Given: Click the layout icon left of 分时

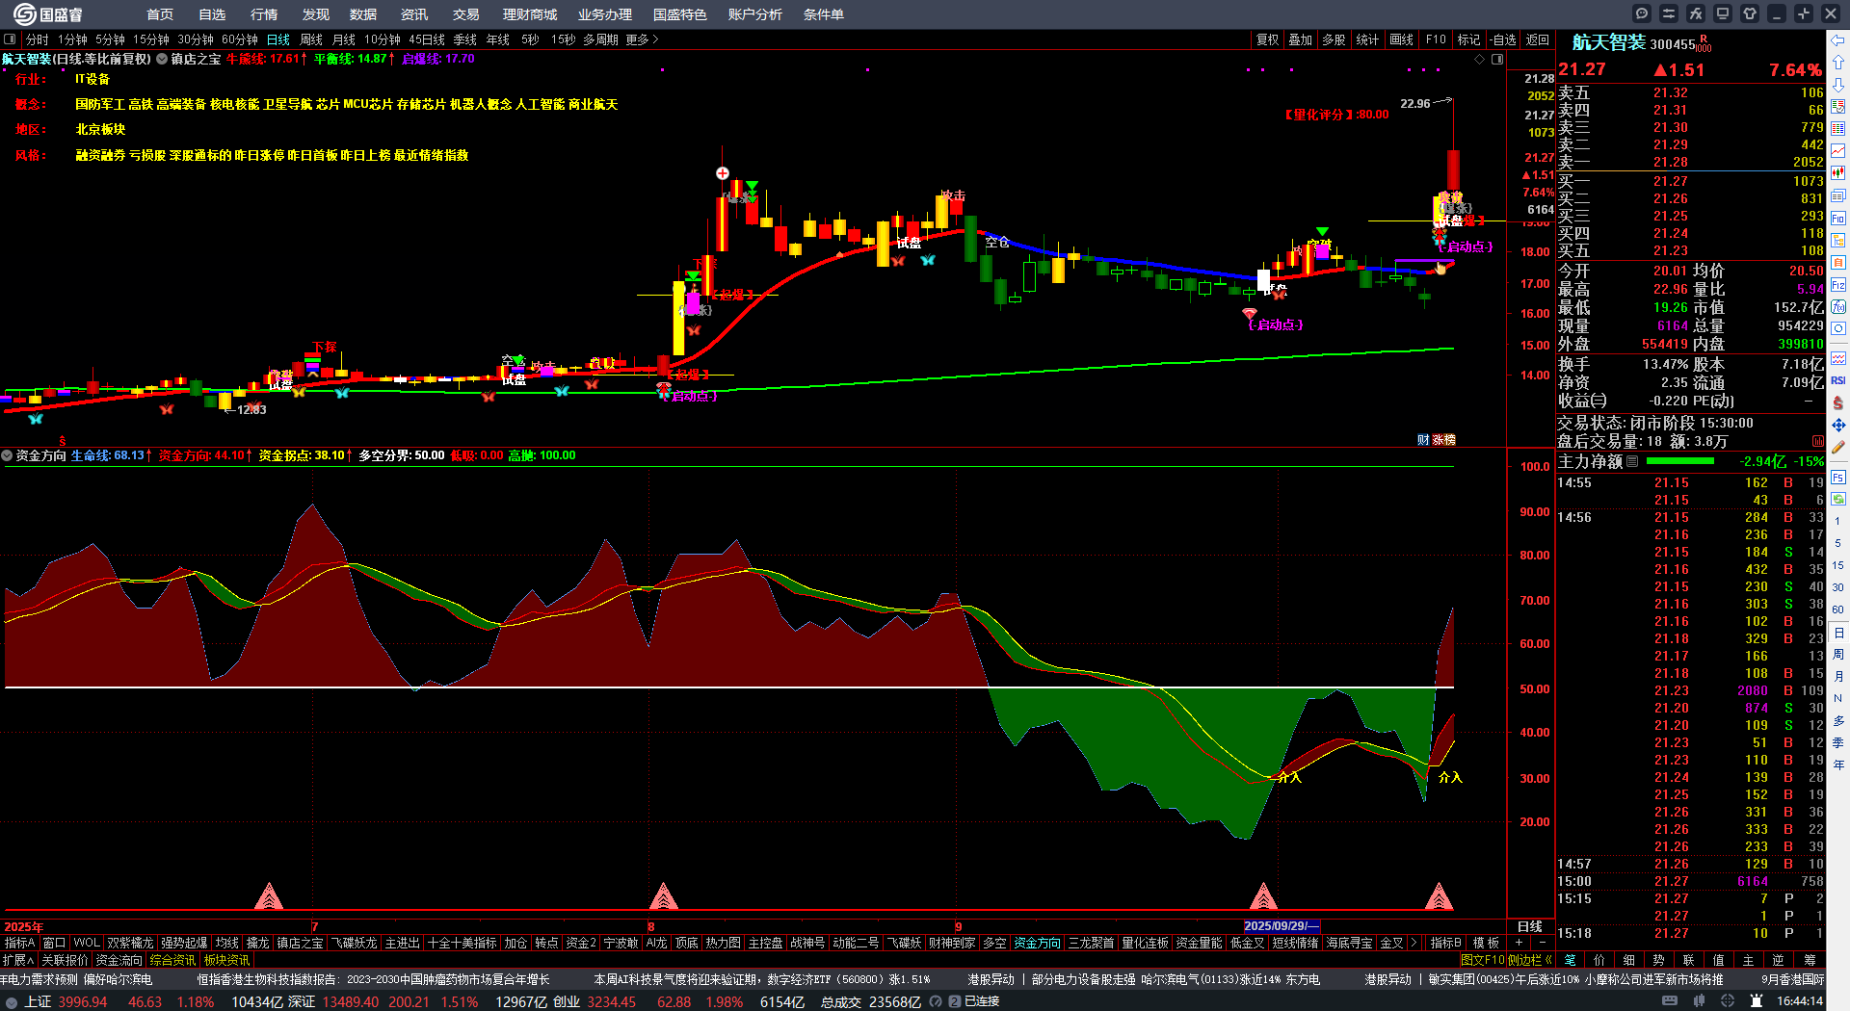Looking at the screenshot, I should tap(10, 39).
